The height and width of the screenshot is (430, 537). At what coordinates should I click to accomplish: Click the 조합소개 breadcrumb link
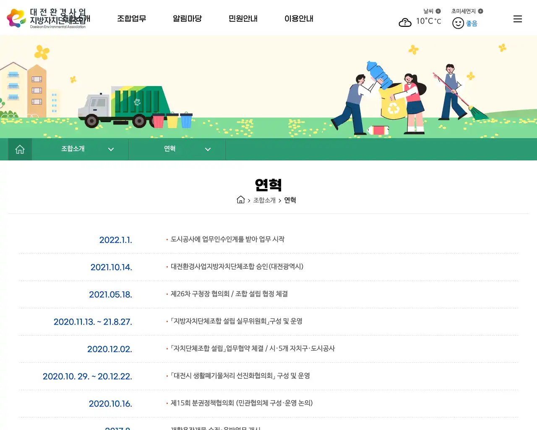click(264, 200)
